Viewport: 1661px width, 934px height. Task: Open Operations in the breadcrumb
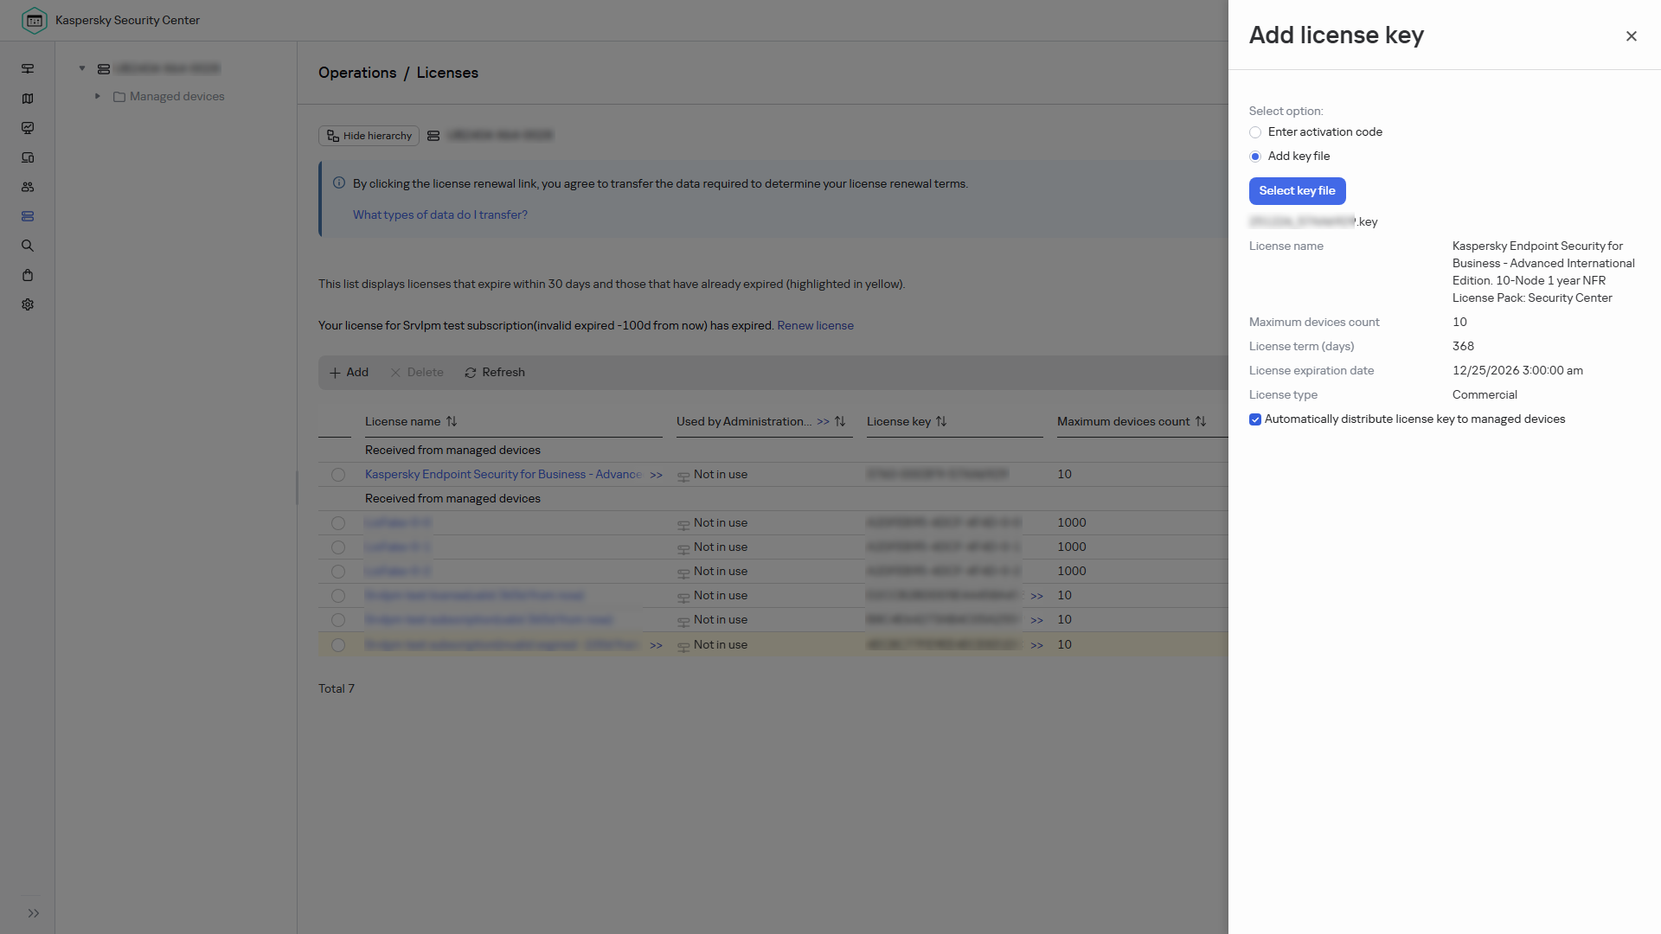pos(357,73)
